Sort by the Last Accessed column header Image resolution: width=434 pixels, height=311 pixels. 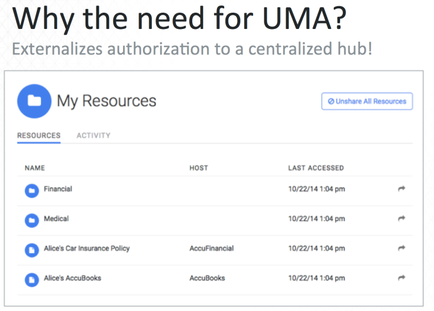point(316,168)
